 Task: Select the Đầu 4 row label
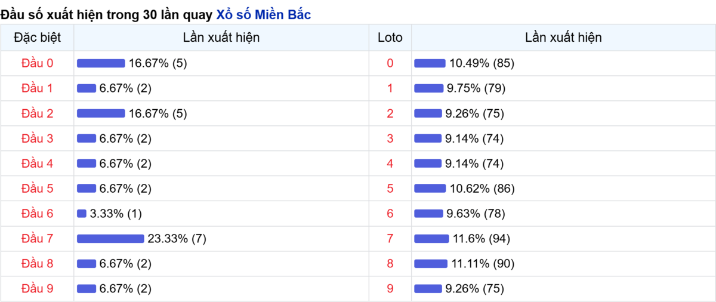click(x=37, y=164)
